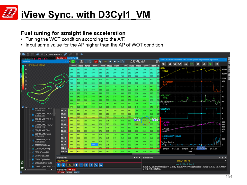Screen dimensions: 247x185
Task: Click the GPS speed color legend bar
Action: pyautogui.click(x=23, y=77)
